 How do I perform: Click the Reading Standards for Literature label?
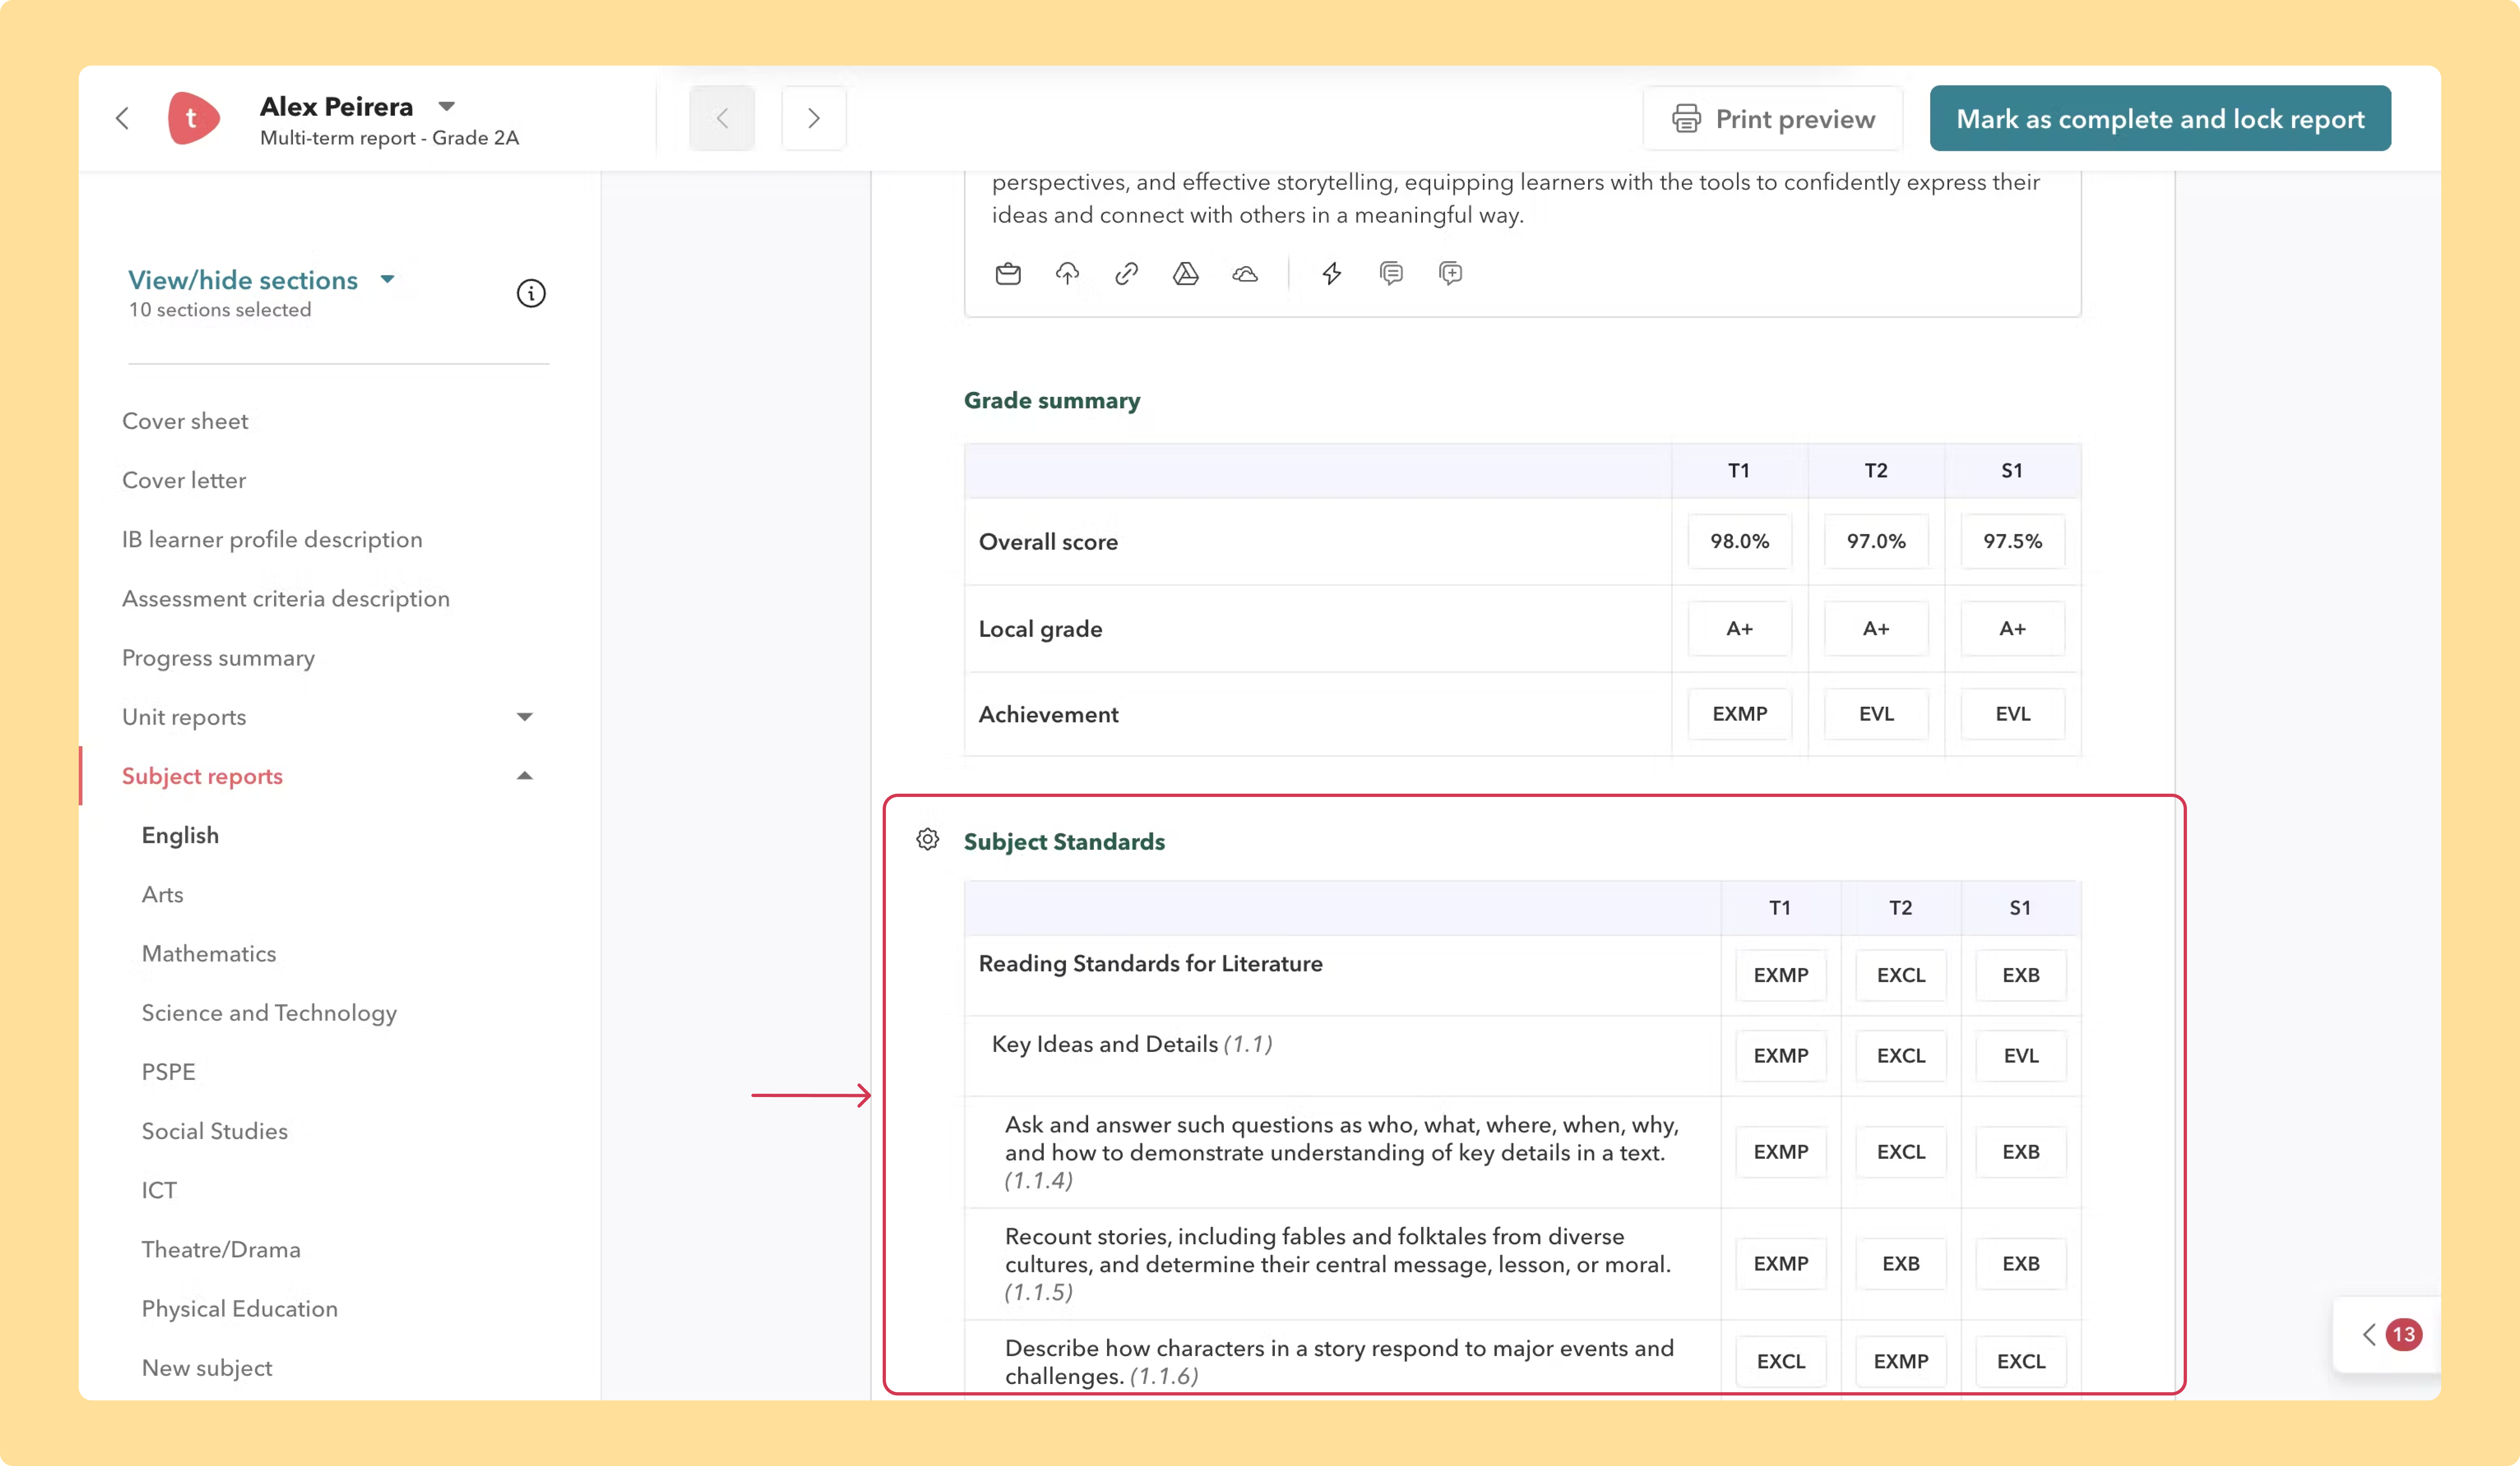pos(1151,963)
